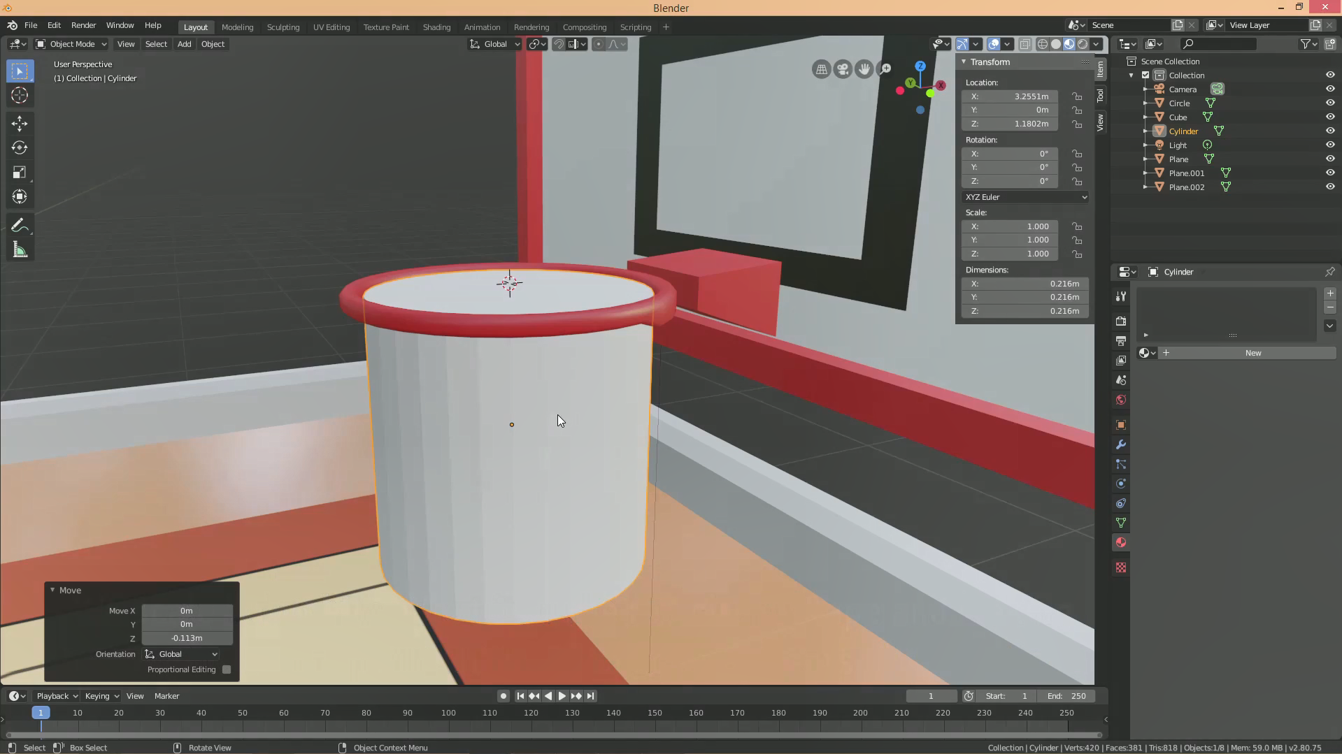1342x754 pixels.
Task: Open the Playback dropdown in timeline
Action: pos(57,696)
